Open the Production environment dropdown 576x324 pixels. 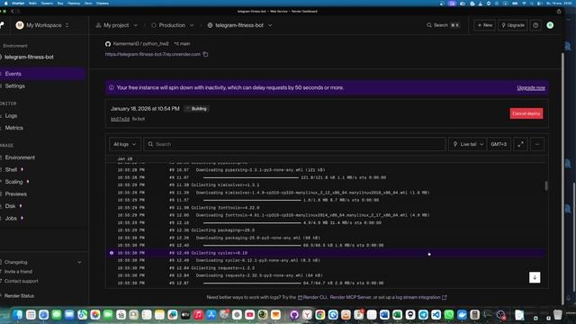click(x=172, y=25)
